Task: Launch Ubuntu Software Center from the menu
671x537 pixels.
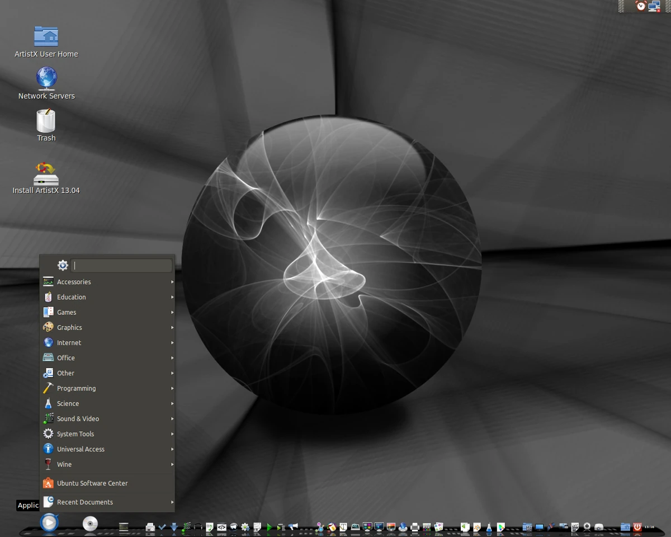Action: point(93,483)
